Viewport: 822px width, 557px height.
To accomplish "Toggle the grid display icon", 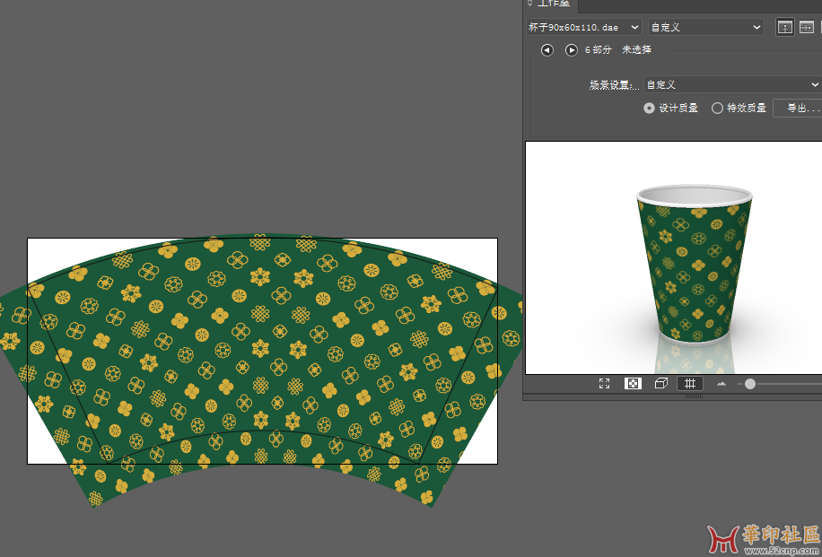I will coord(689,383).
